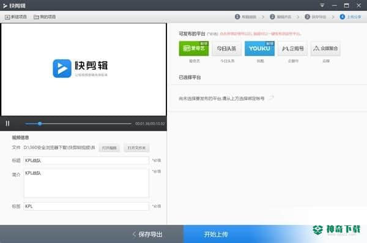Image resolution: width=367 pixels, height=243 pixels.
Task: Click the playback time readout in player bar
Action: click(150, 123)
